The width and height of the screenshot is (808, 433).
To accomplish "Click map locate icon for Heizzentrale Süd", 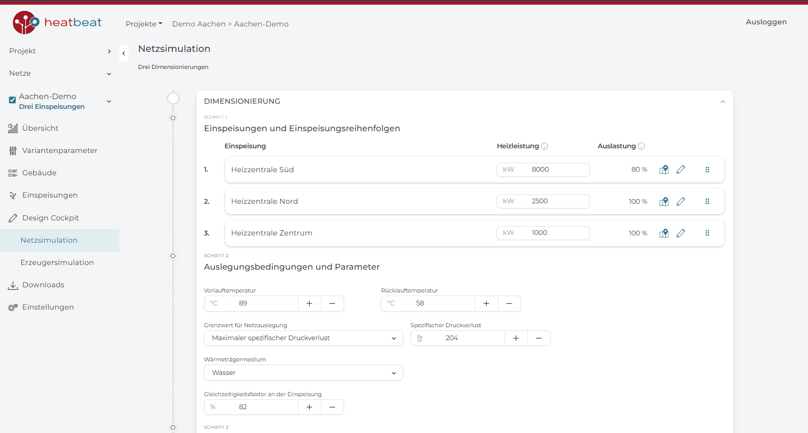I will (x=664, y=170).
